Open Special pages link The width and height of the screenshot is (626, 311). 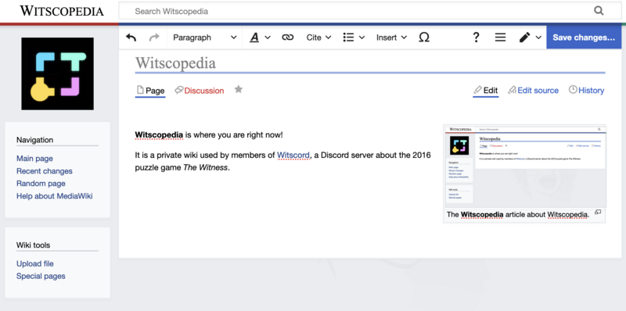click(x=41, y=276)
